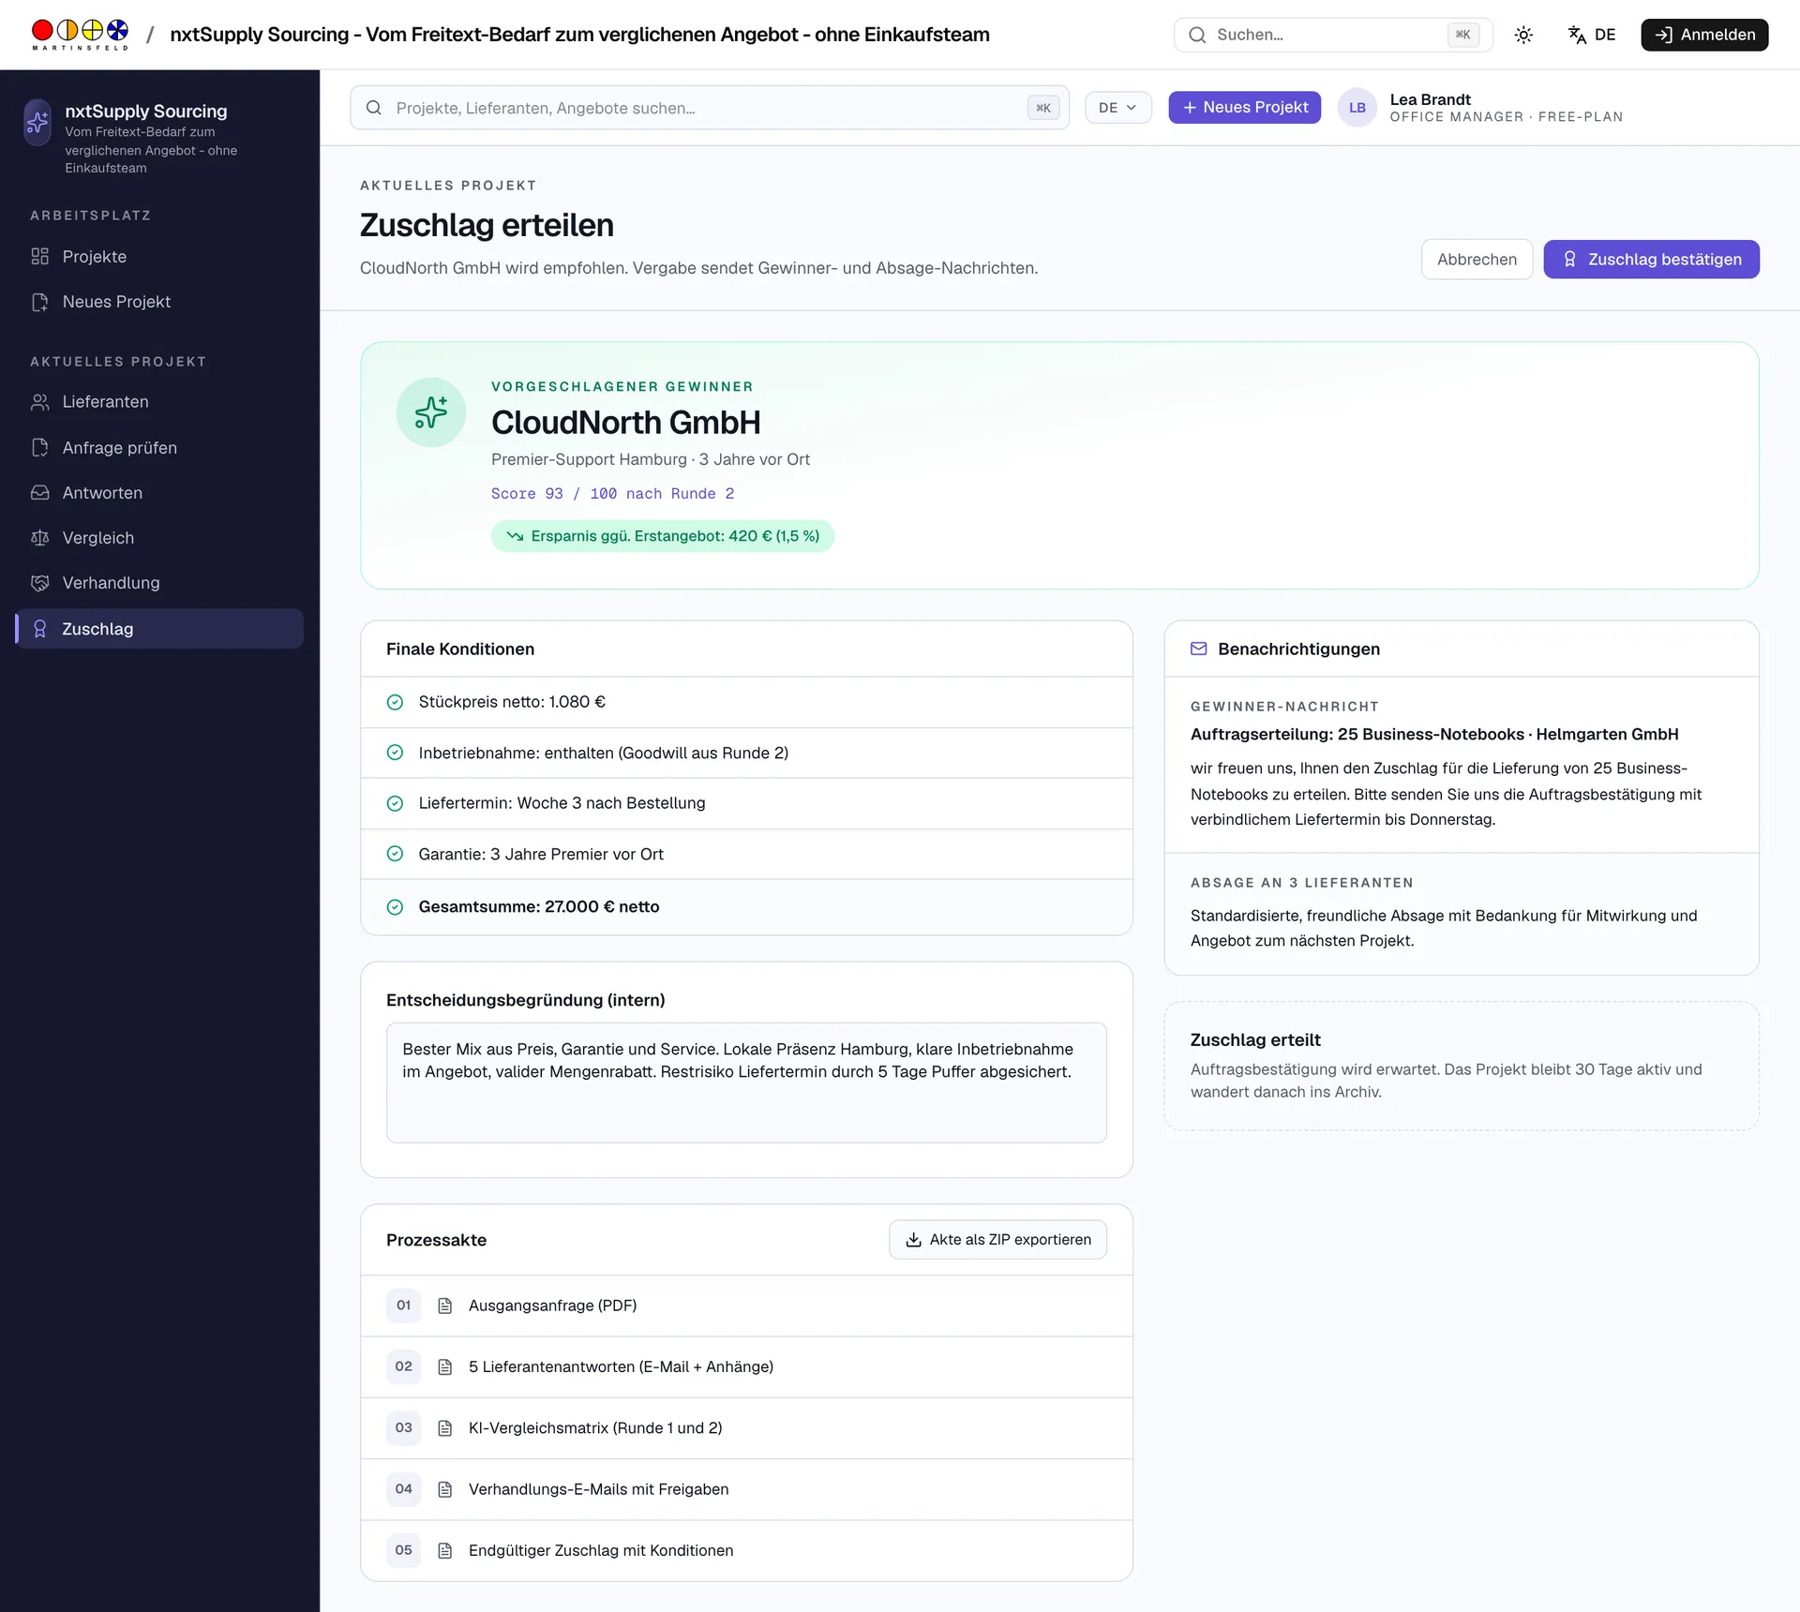The image size is (1800, 1612).
Task: Focus the top Suchen... search field
Action: [x=1333, y=35]
